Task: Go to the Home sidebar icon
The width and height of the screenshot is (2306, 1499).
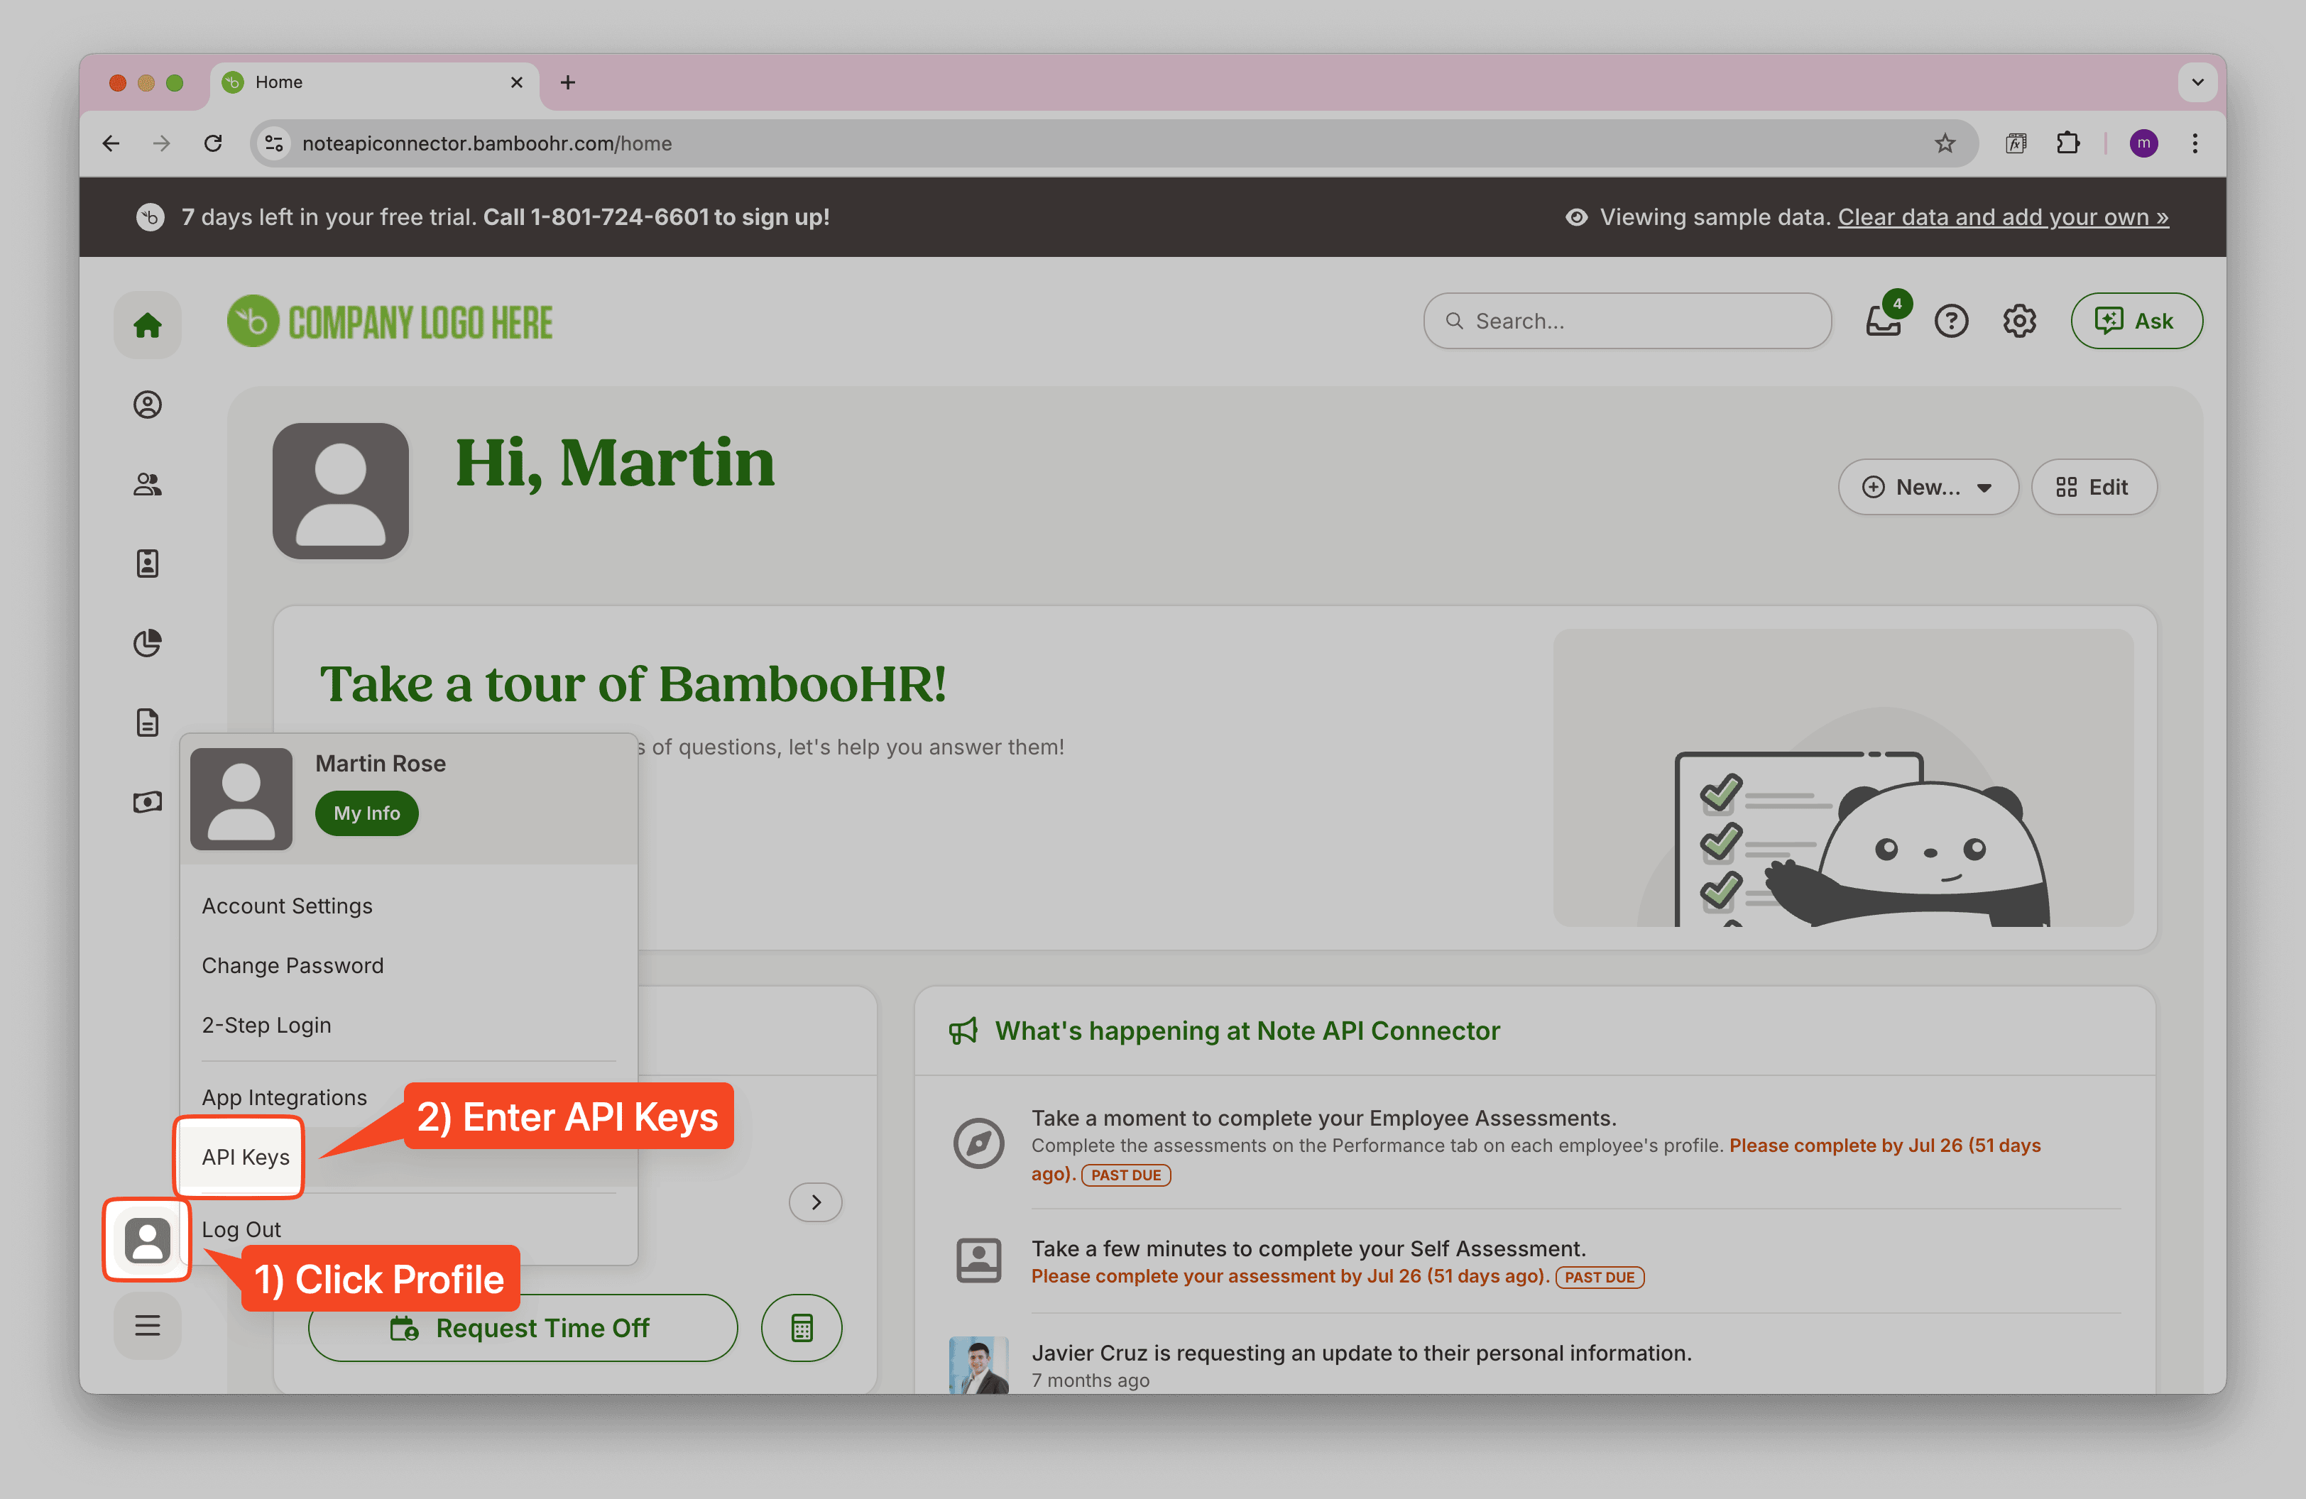Action: click(x=147, y=325)
